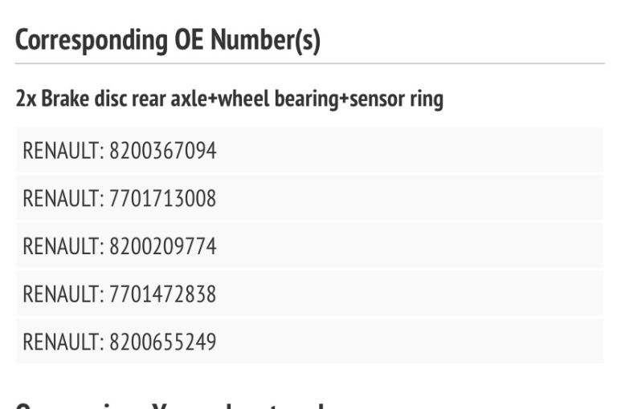Click the RENAULT label beside 7701472838
This screenshot has height=409, width=617.
click(x=61, y=294)
